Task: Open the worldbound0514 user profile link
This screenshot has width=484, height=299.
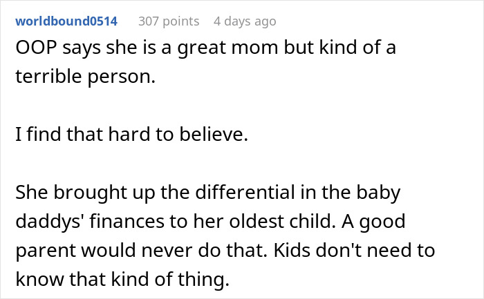Action: (66, 21)
